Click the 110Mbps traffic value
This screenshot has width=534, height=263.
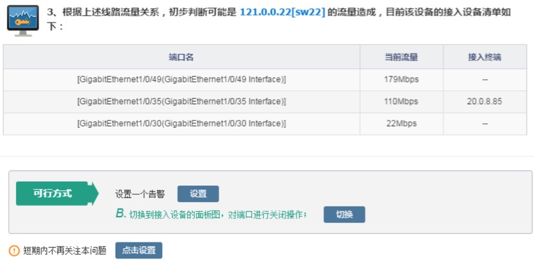pyautogui.click(x=401, y=102)
